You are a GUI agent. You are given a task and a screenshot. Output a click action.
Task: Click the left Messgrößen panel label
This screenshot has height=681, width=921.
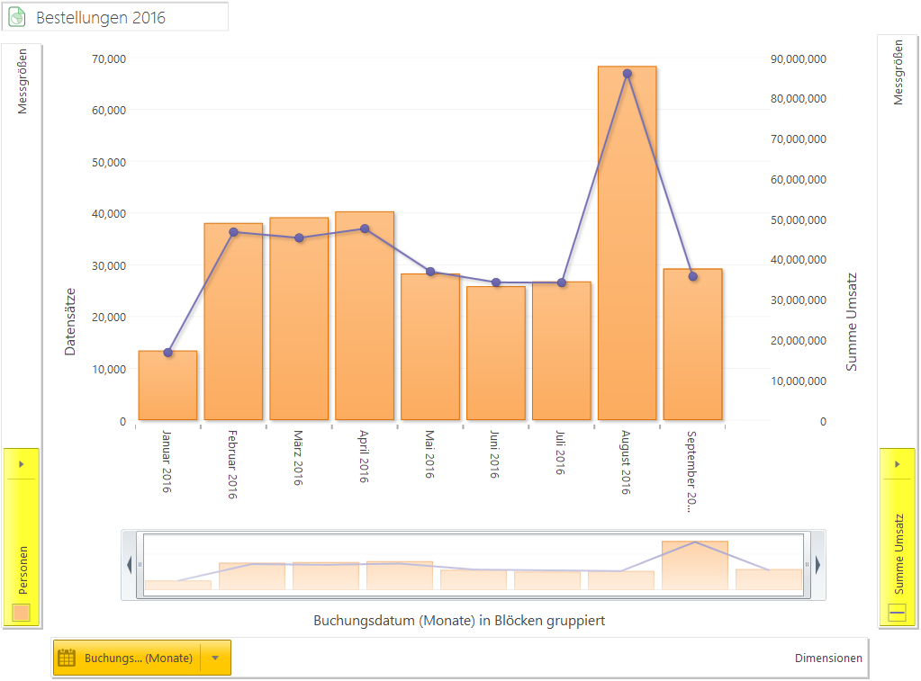pos(22,81)
